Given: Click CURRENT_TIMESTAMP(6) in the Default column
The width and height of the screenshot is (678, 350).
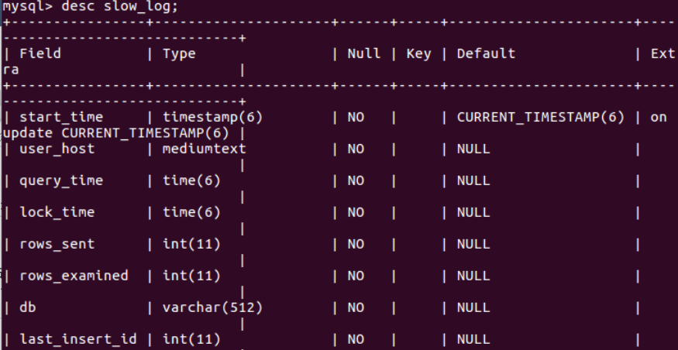Looking at the screenshot, I should click(540, 117).
